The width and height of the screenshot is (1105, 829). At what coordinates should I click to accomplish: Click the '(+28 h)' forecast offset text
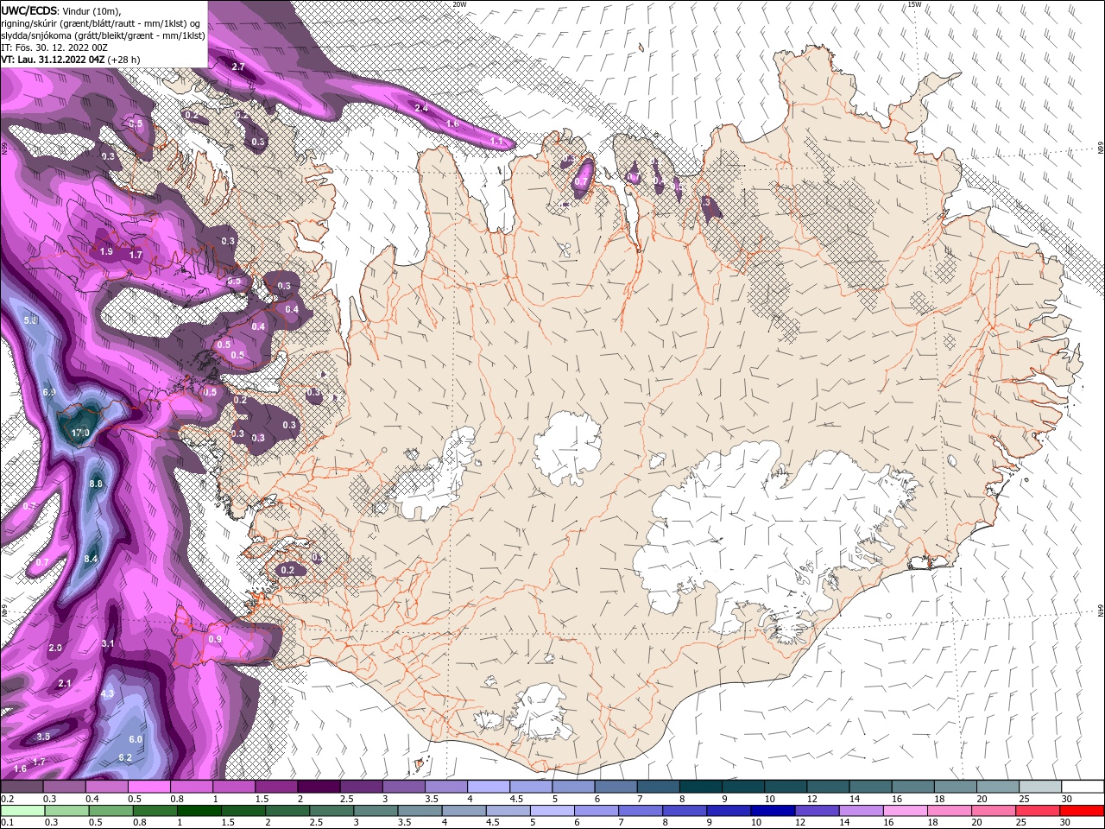click(x=125, y=60)
